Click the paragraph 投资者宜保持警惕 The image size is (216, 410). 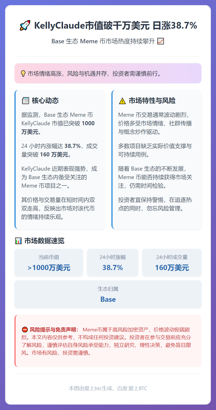155,204
